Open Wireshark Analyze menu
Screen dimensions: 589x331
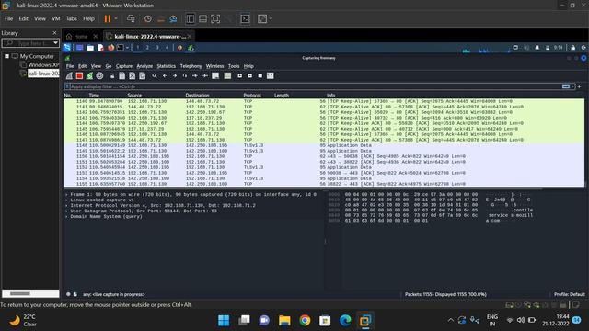pyautogui.click(x=144, y=66)
